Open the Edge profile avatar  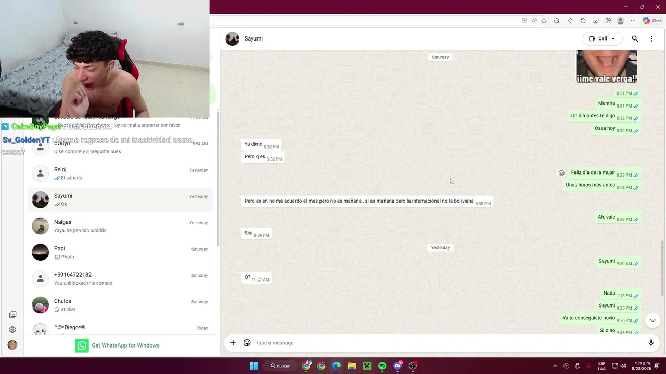pyautogui.click(x=620, y=21)
